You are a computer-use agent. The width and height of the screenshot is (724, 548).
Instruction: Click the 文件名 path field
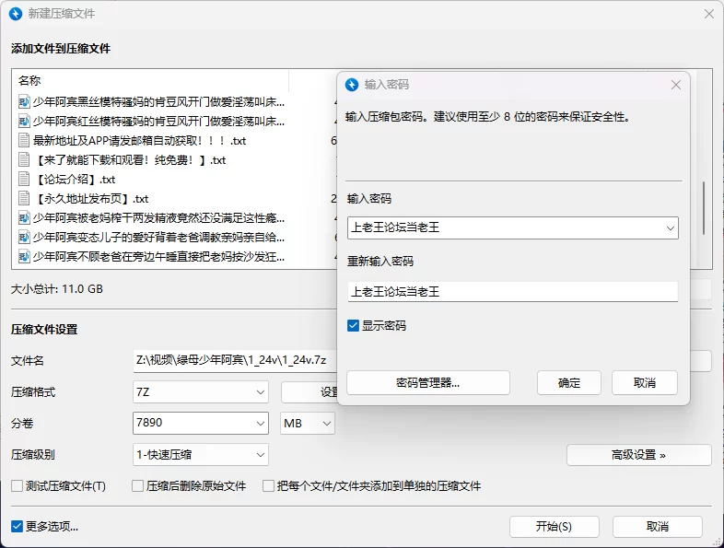coord(236,360)
